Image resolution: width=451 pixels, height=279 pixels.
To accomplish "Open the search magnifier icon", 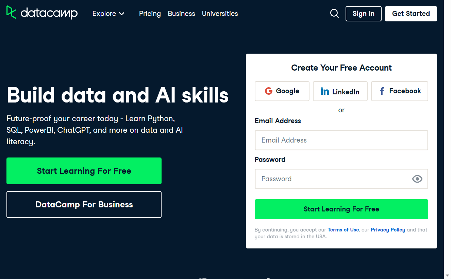I will click(x=335, y=14).
